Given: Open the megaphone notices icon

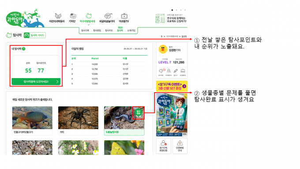Looking at the screenshot, I should 161,71.
